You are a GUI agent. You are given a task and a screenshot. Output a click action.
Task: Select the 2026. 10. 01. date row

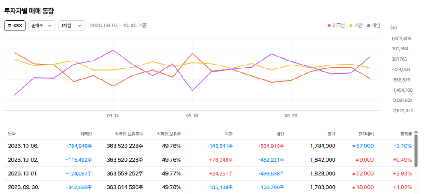(209, 173)
